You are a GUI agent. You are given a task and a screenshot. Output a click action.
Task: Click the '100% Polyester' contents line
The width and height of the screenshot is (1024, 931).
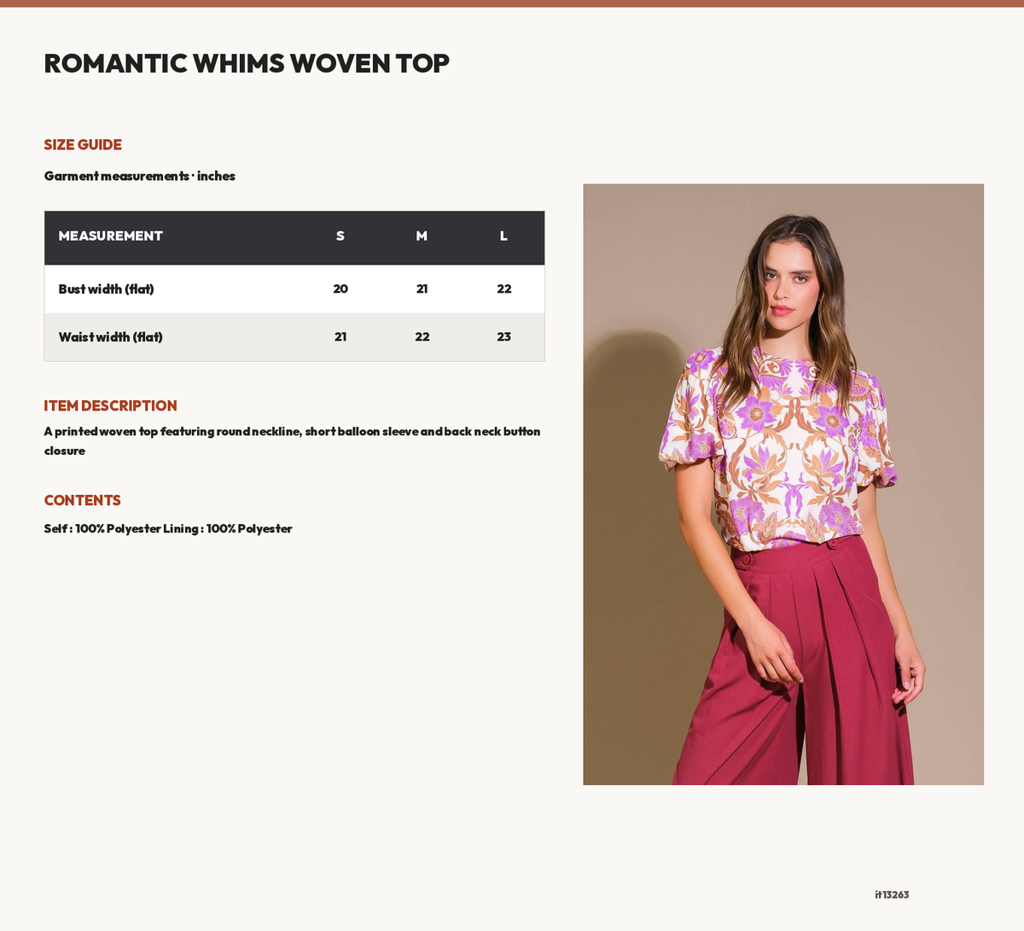(168, 529)
